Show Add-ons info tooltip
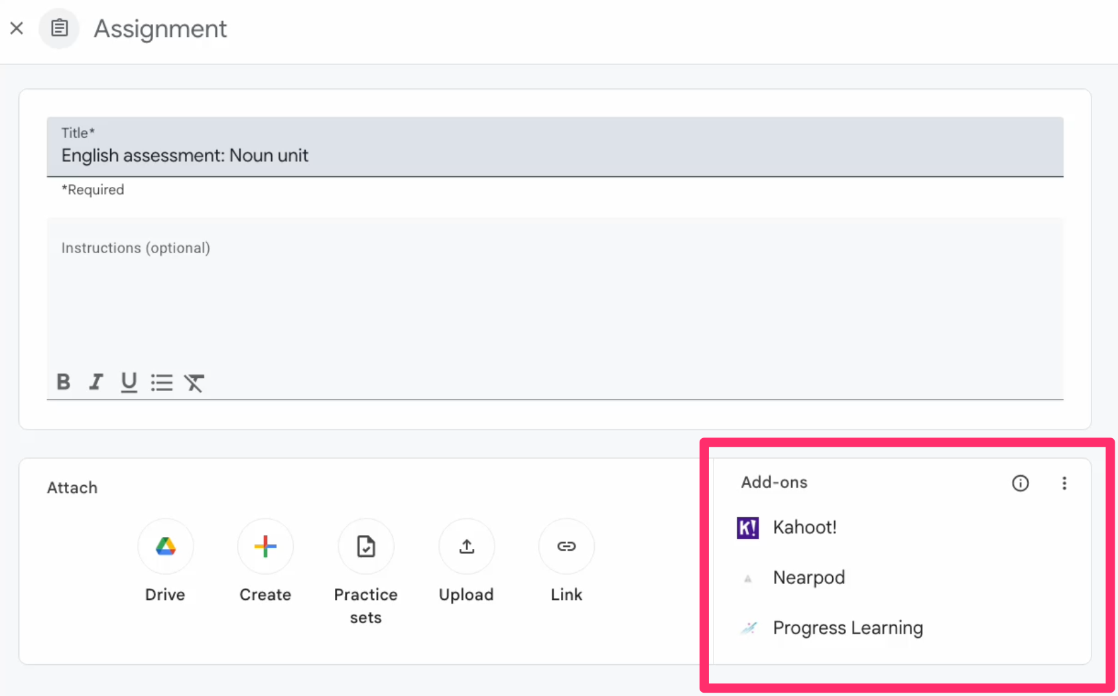Screen dimensions: 1118x696 [x=1020, y=483]
